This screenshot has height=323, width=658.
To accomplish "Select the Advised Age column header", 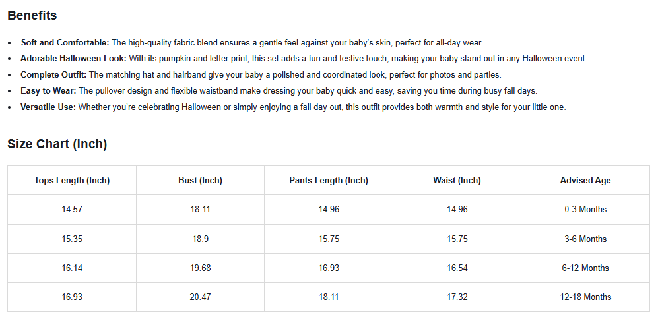I will coord(585,180).
